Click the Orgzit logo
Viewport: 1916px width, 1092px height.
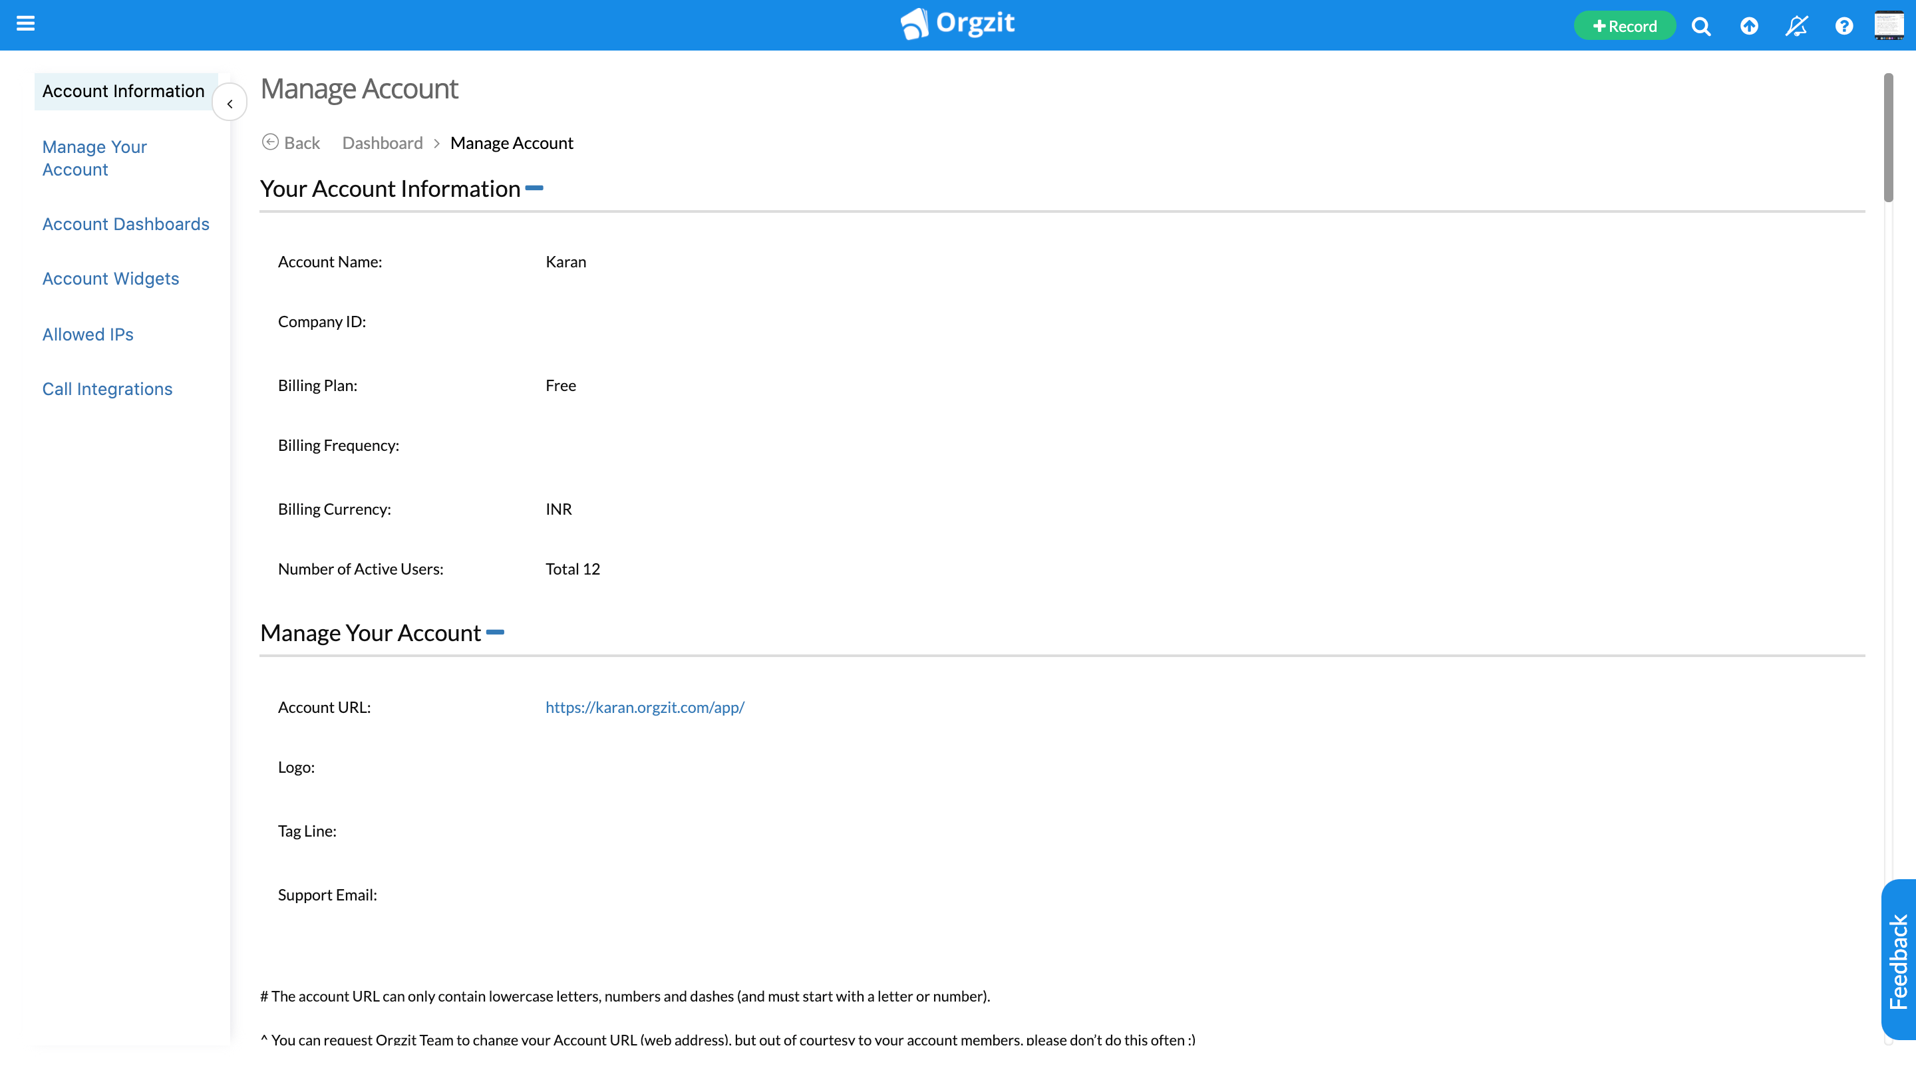coord(958,24)
